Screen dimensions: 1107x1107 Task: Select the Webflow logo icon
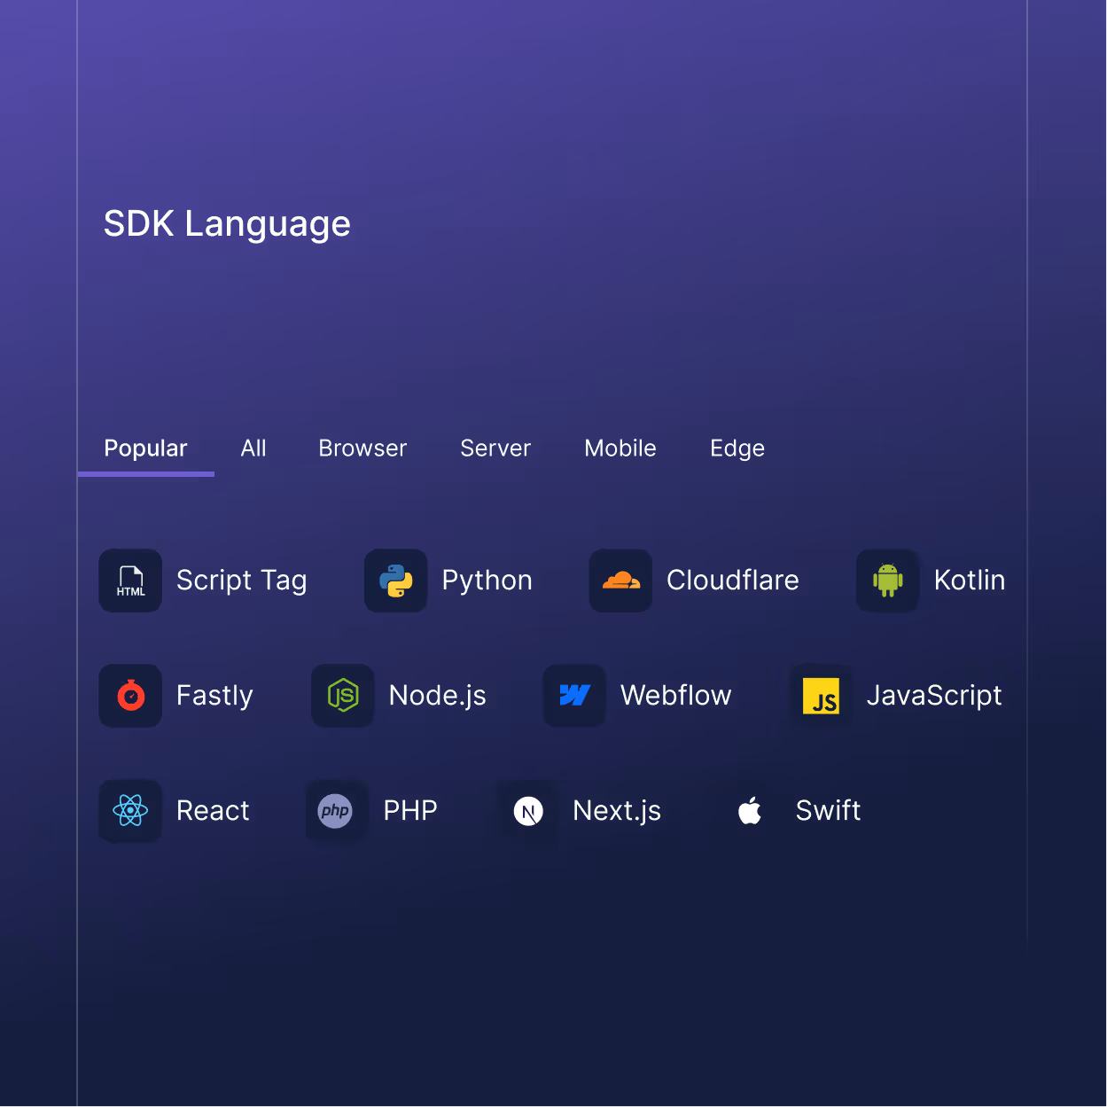[x=573, y=696]
